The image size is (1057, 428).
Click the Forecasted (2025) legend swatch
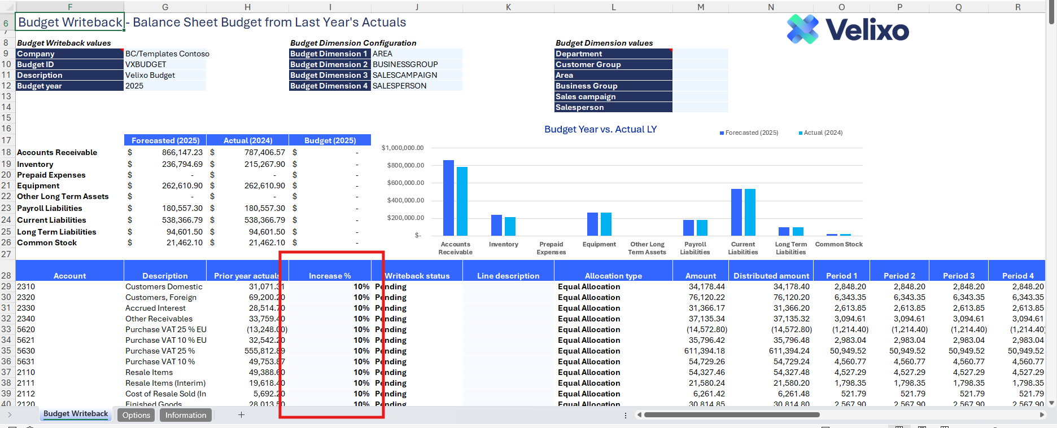coord(722,133)
